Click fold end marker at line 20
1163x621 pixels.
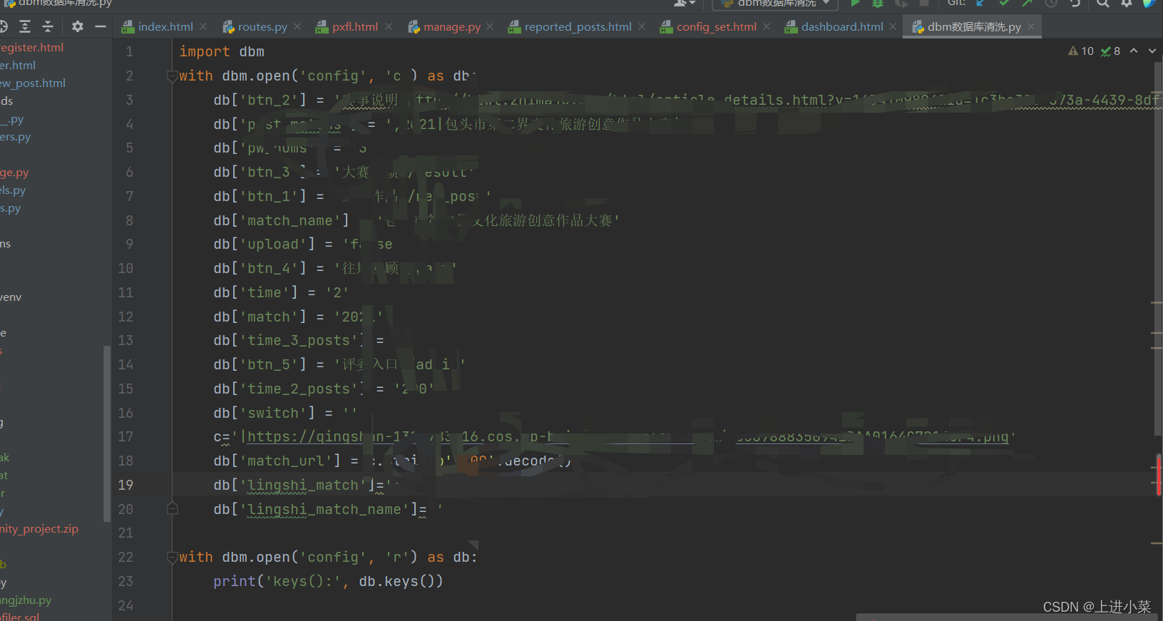172,508
